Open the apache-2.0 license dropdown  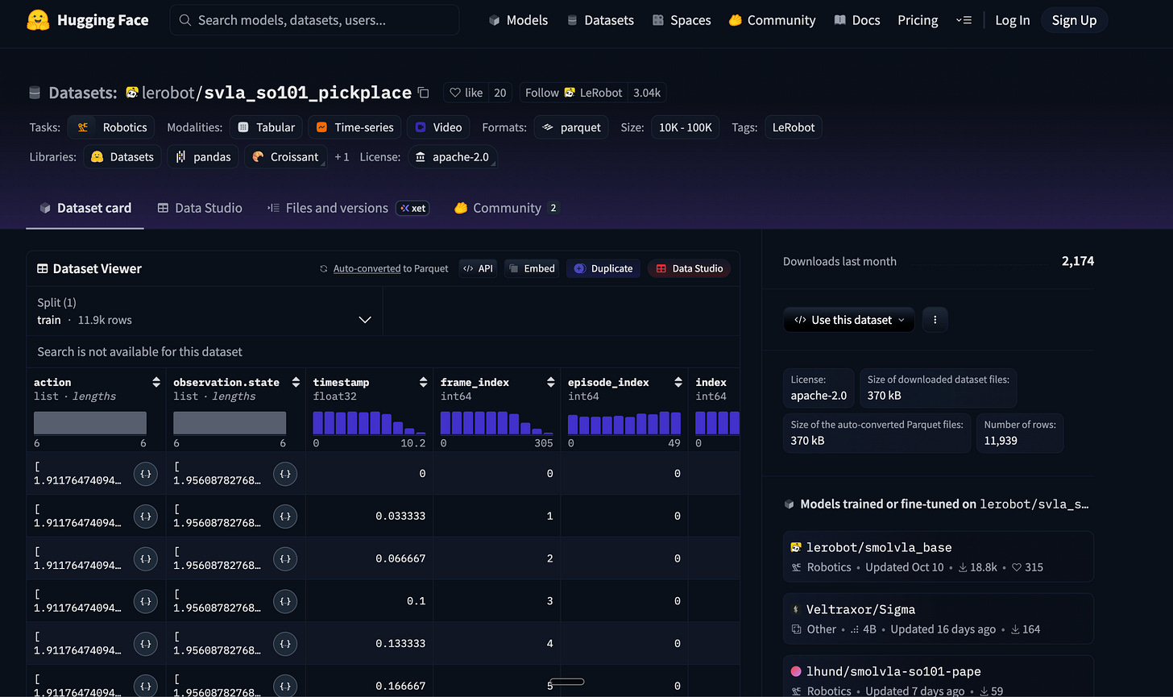452,157
